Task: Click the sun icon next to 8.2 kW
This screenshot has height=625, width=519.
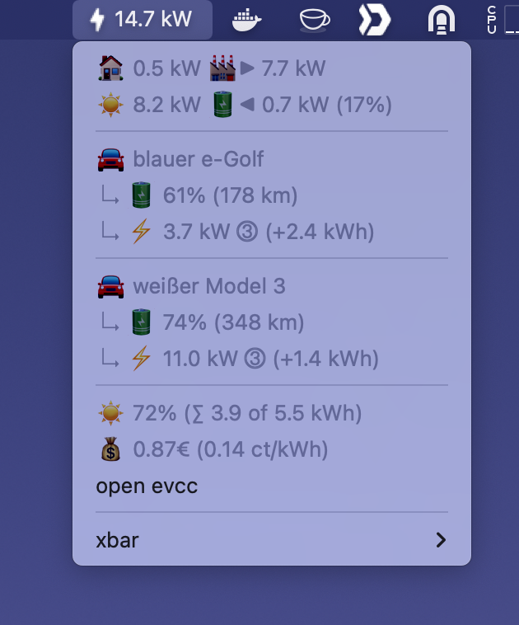Action: pos(110,105)
